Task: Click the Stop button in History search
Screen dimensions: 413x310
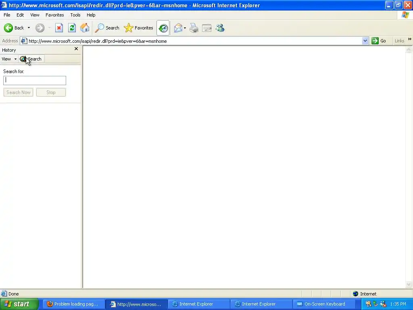Action: pyautogui.click(x=51, y=92)
